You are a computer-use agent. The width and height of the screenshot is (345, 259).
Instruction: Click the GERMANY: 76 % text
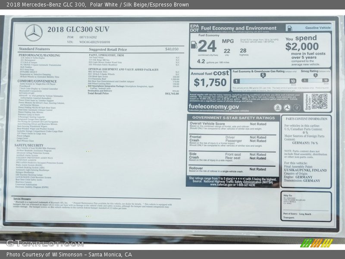pyautogui.click(x=305, y=143)
